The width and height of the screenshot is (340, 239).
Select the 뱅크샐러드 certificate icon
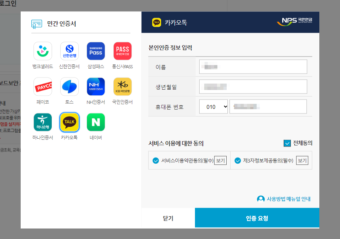(43, 51)
